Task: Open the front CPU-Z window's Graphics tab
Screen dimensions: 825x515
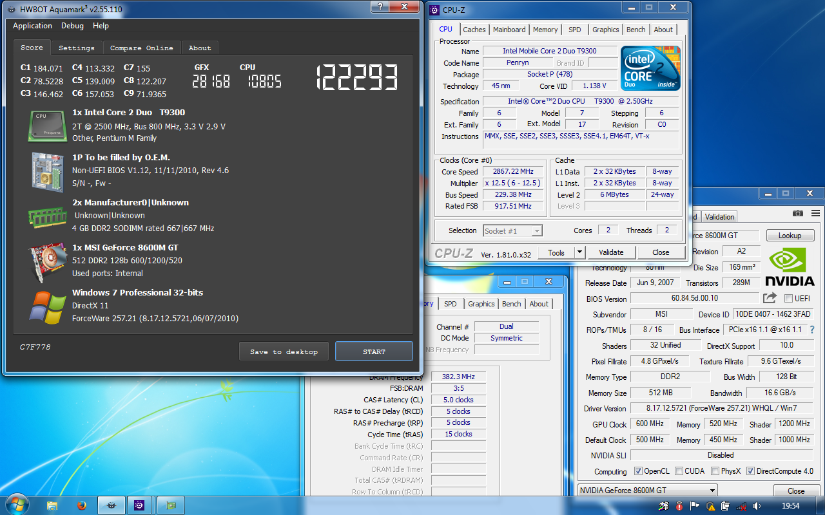Action: [x=606, y=30]
